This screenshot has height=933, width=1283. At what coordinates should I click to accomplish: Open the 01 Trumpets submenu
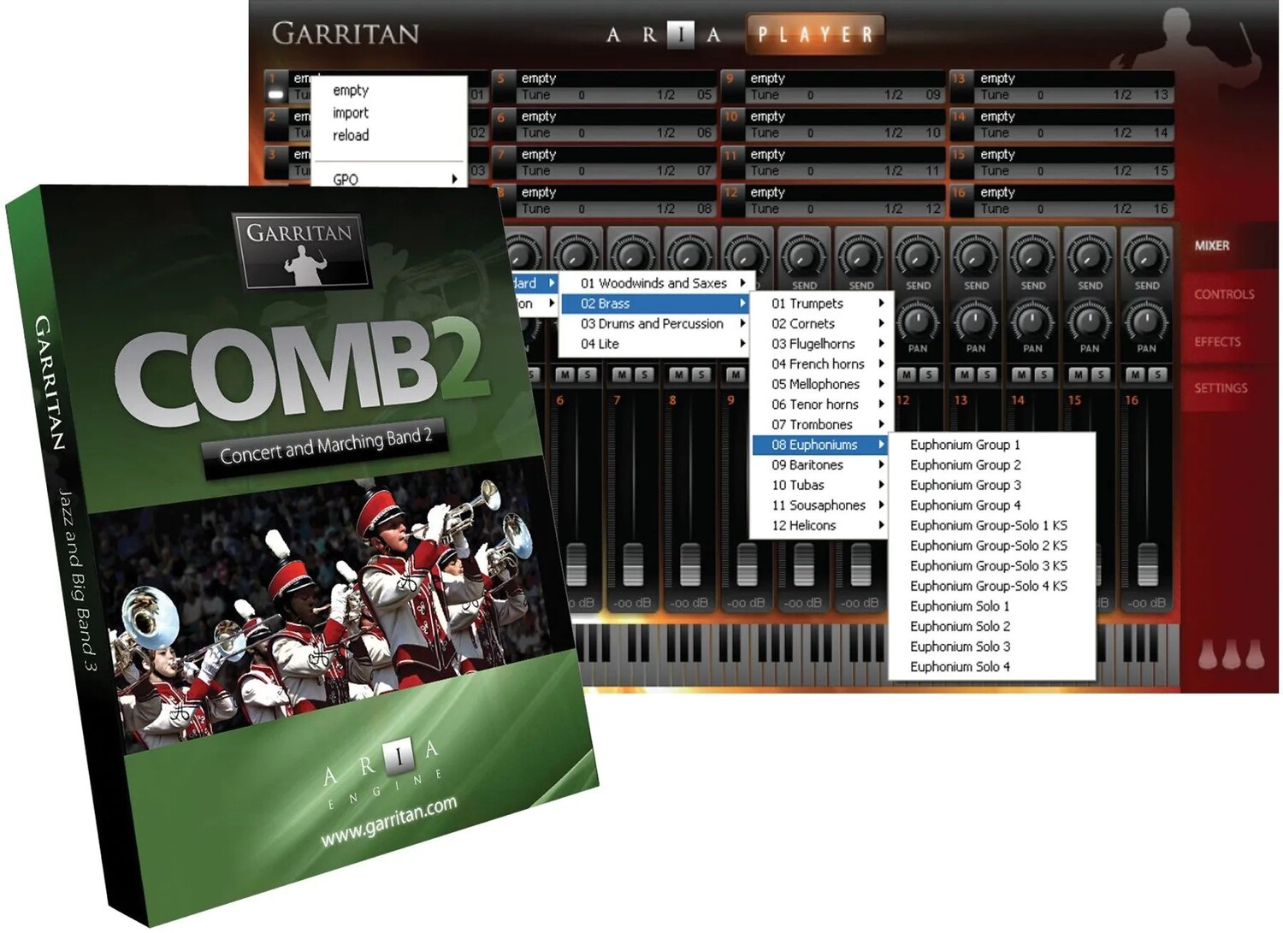click(x=821, y=304)
